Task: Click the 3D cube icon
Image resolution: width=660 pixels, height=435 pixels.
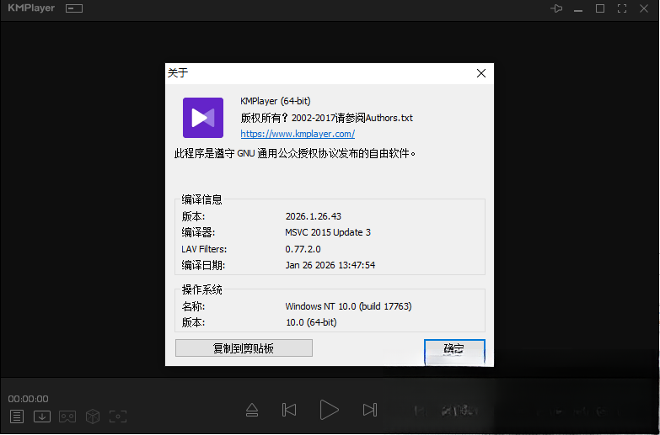Action: pos(93,416)
